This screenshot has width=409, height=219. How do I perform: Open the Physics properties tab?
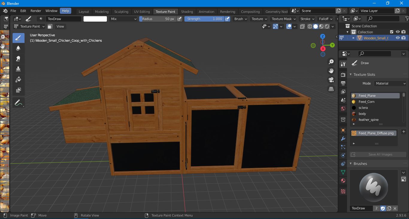coord(343,155)
